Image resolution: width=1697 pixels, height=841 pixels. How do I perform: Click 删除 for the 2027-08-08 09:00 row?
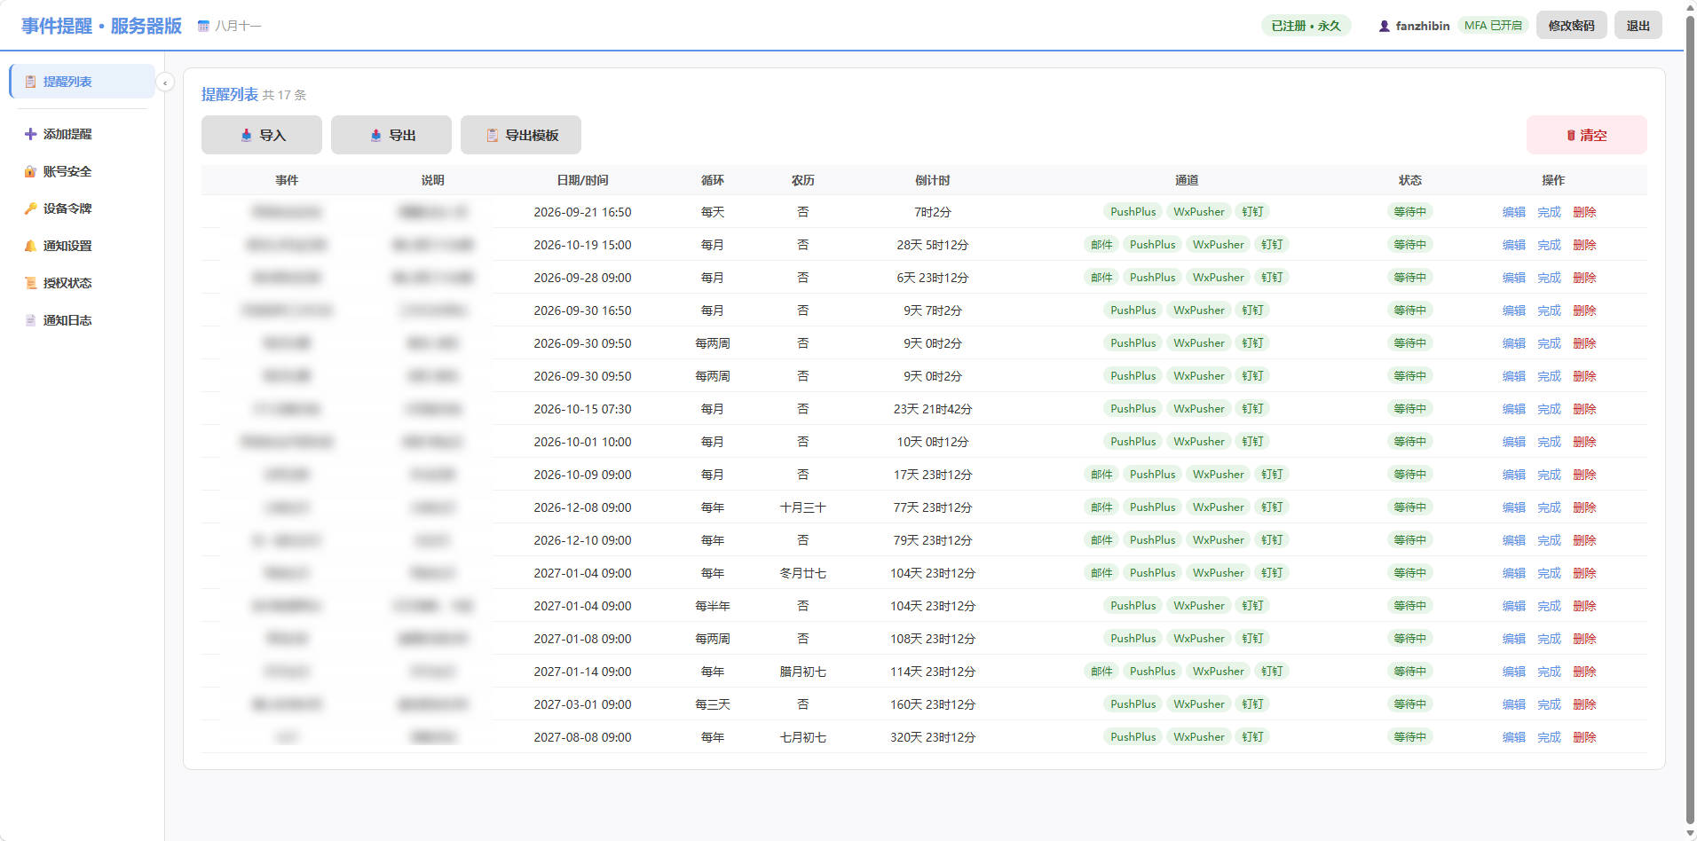pyautogui.click(x=1584, y=737)
